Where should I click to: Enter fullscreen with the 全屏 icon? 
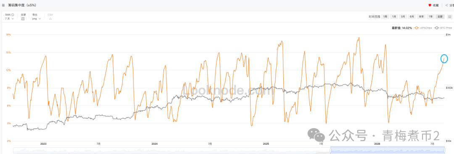[23, 19]
